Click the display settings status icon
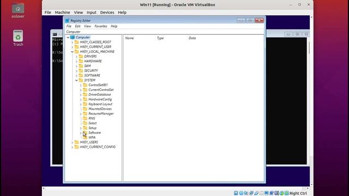Viewport: 349px width, 196px height. pyautogui.click(x=267, y=193)
